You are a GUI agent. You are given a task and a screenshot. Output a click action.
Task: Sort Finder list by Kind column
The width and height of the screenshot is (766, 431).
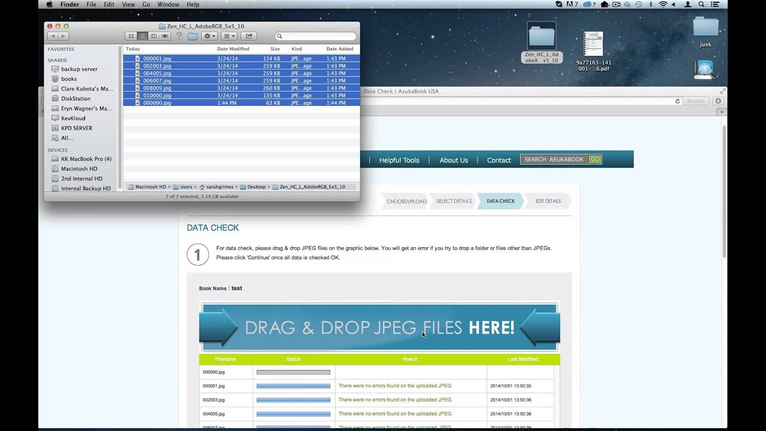tap(297, 49)
